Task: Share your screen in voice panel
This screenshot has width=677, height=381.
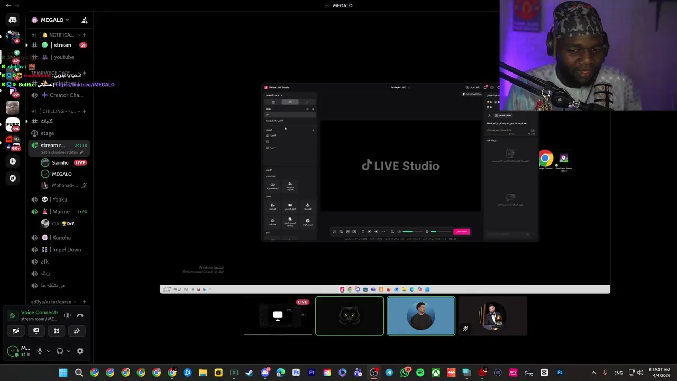Action: pos(36,331)
